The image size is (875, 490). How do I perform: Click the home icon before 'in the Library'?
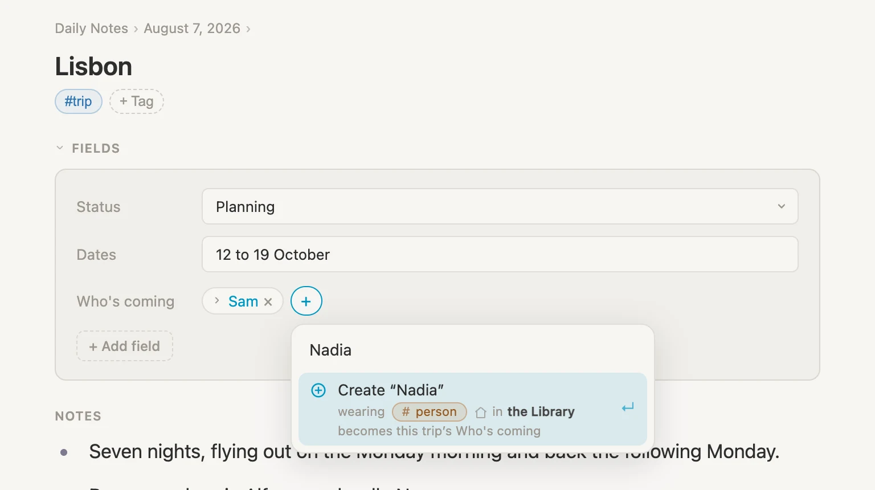point(481,412)
